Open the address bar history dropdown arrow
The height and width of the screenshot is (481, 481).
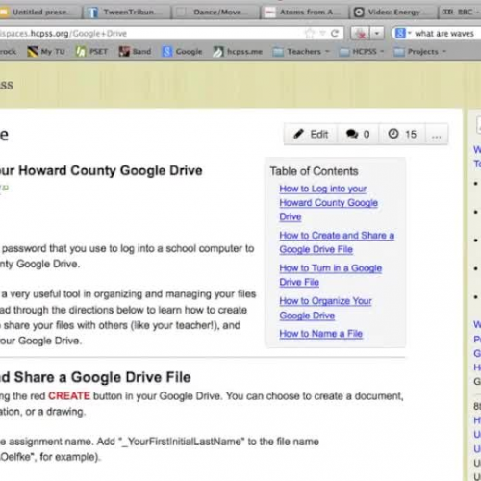[x=323, y=33]
